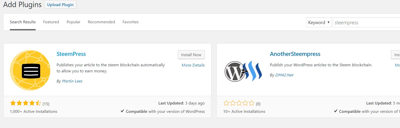Visit the DM42.Net author link
The width and height of the screenshot is (400, 128).
tap(284, 75)
